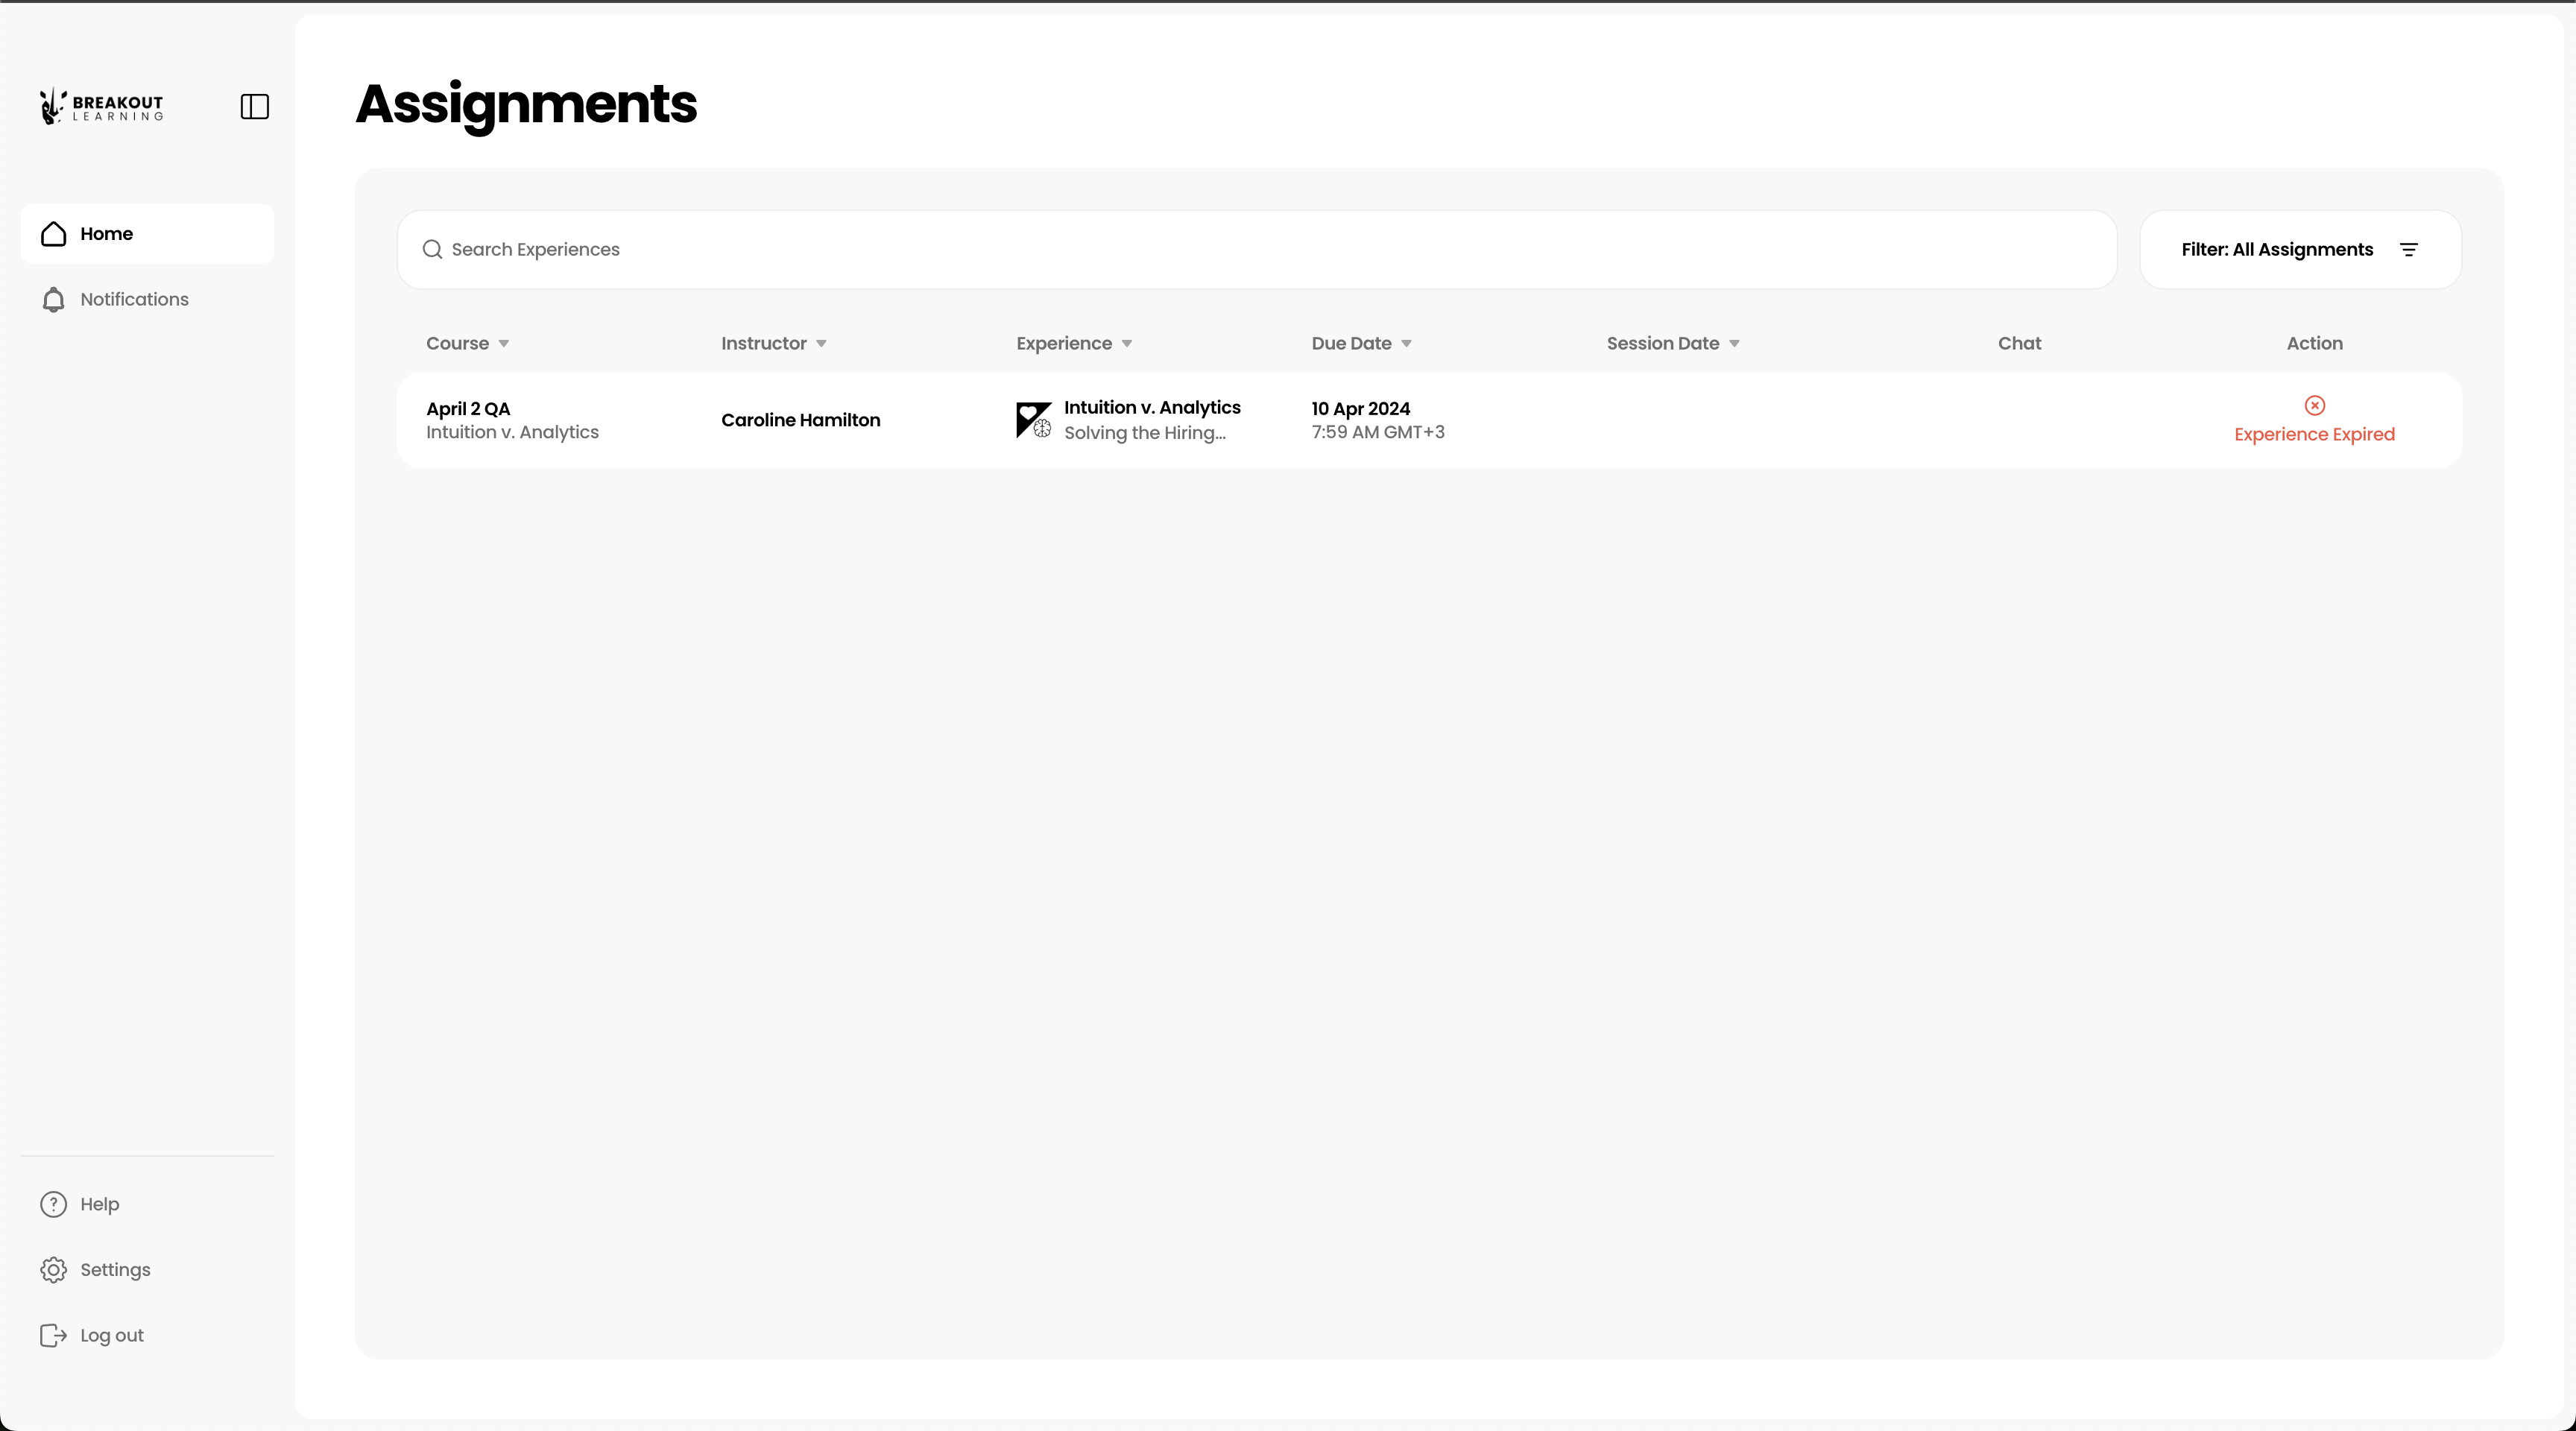Sort by Experience column arrow

pyautogui.click(x=1127, y=344)
